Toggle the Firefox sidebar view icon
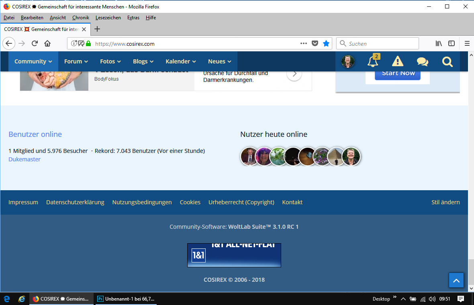 coord(452,44)
